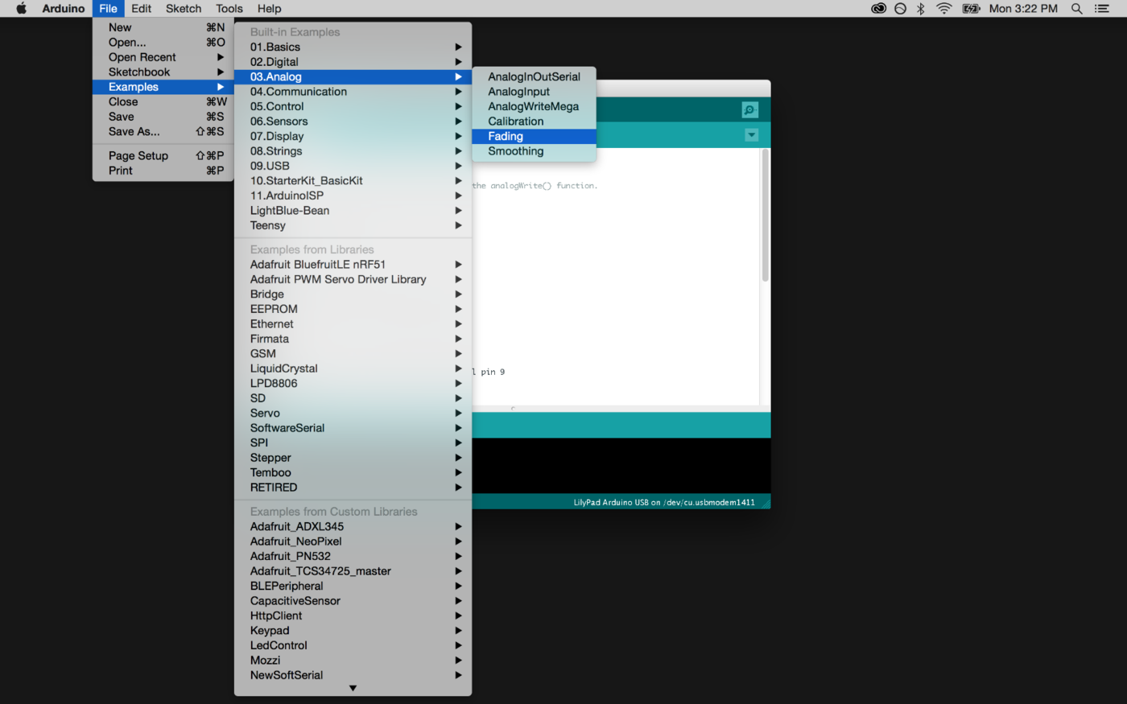
Task: Select the Fading example
Action: coord(534,136)
